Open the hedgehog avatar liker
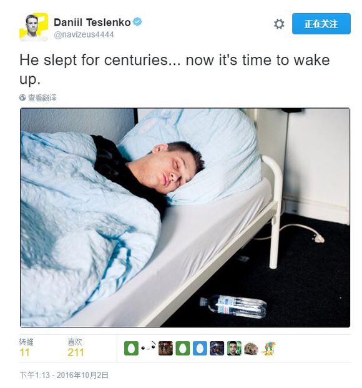The image size is (362, 388). pyautogui.click(x=251, y=348)
